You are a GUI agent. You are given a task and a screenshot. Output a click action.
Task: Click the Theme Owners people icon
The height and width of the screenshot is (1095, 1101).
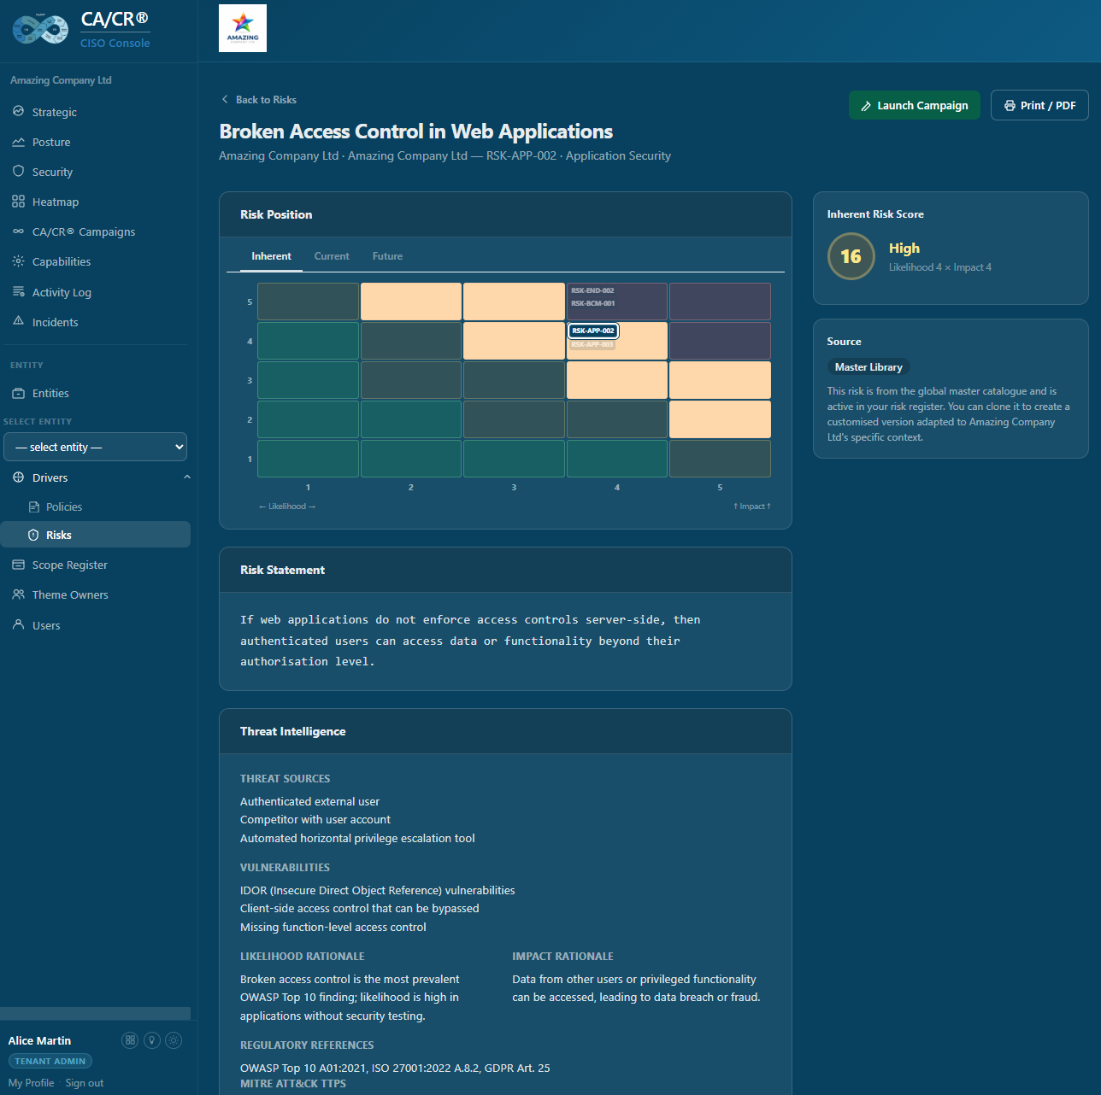(x=19, y=594)
